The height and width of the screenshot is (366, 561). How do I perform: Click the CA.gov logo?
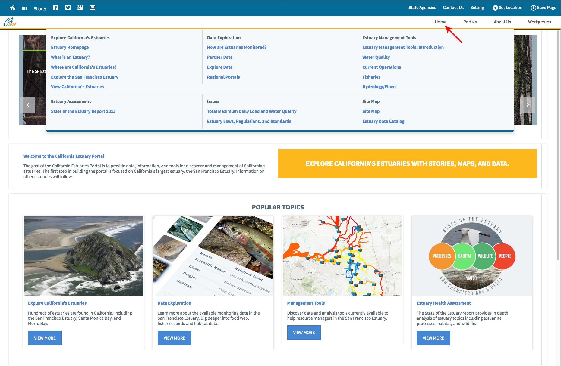click(10, 22)
